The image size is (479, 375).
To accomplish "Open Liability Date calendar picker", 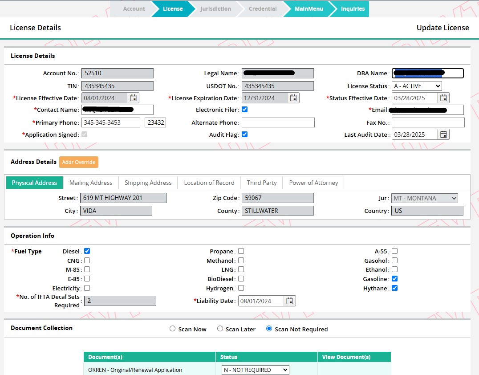I will point(290,301).
